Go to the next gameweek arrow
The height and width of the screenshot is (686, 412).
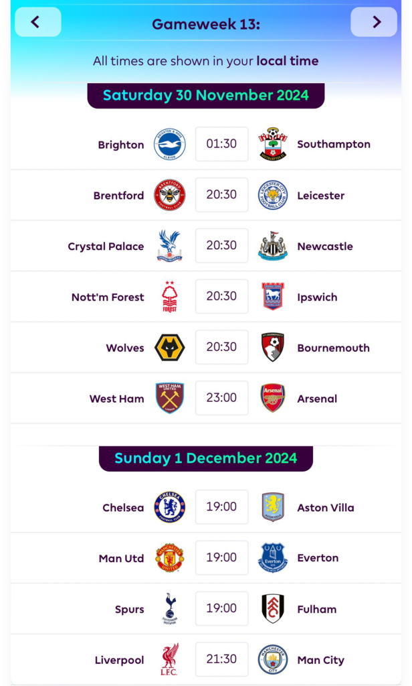coord(374,22)
